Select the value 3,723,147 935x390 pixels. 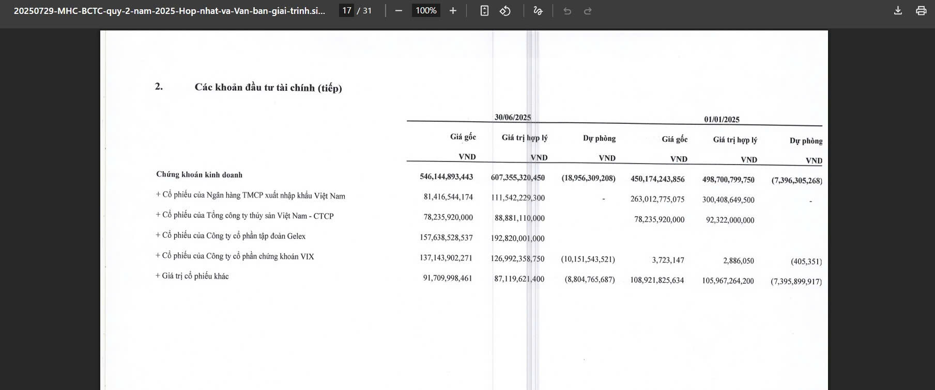pyautogui.click(x=668, y=260)
